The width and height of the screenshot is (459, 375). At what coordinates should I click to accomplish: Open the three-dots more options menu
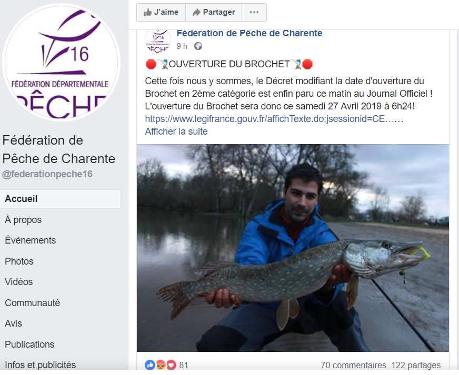point(254,12)
